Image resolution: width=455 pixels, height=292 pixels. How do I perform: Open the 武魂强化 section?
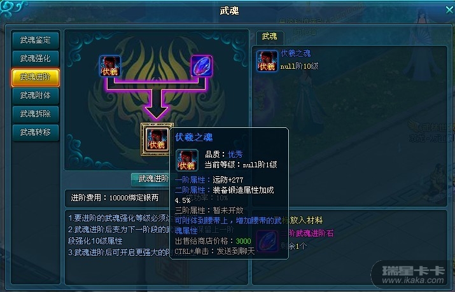pyautogui.click(x=36, y=59)
